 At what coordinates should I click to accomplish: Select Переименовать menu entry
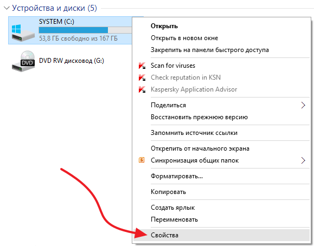point(221,219)
